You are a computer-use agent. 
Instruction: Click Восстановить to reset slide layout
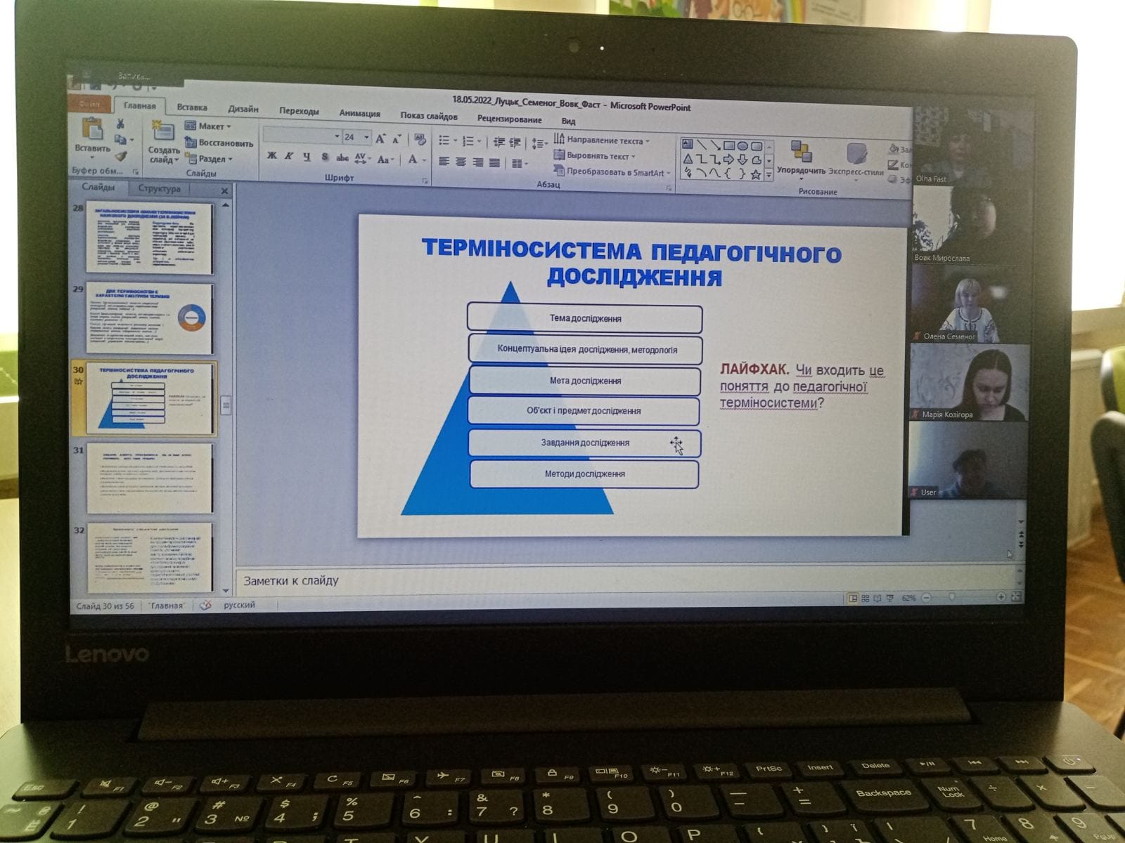coord(219,143)
